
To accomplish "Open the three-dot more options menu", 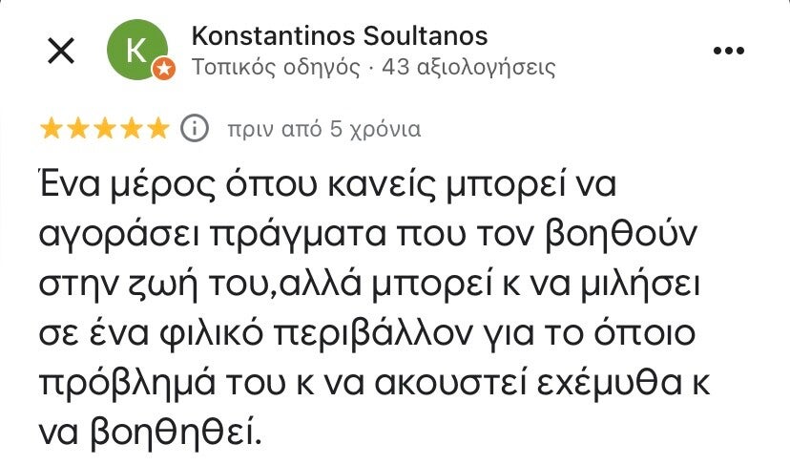I will pyautogui.click(x=728, y=51).
